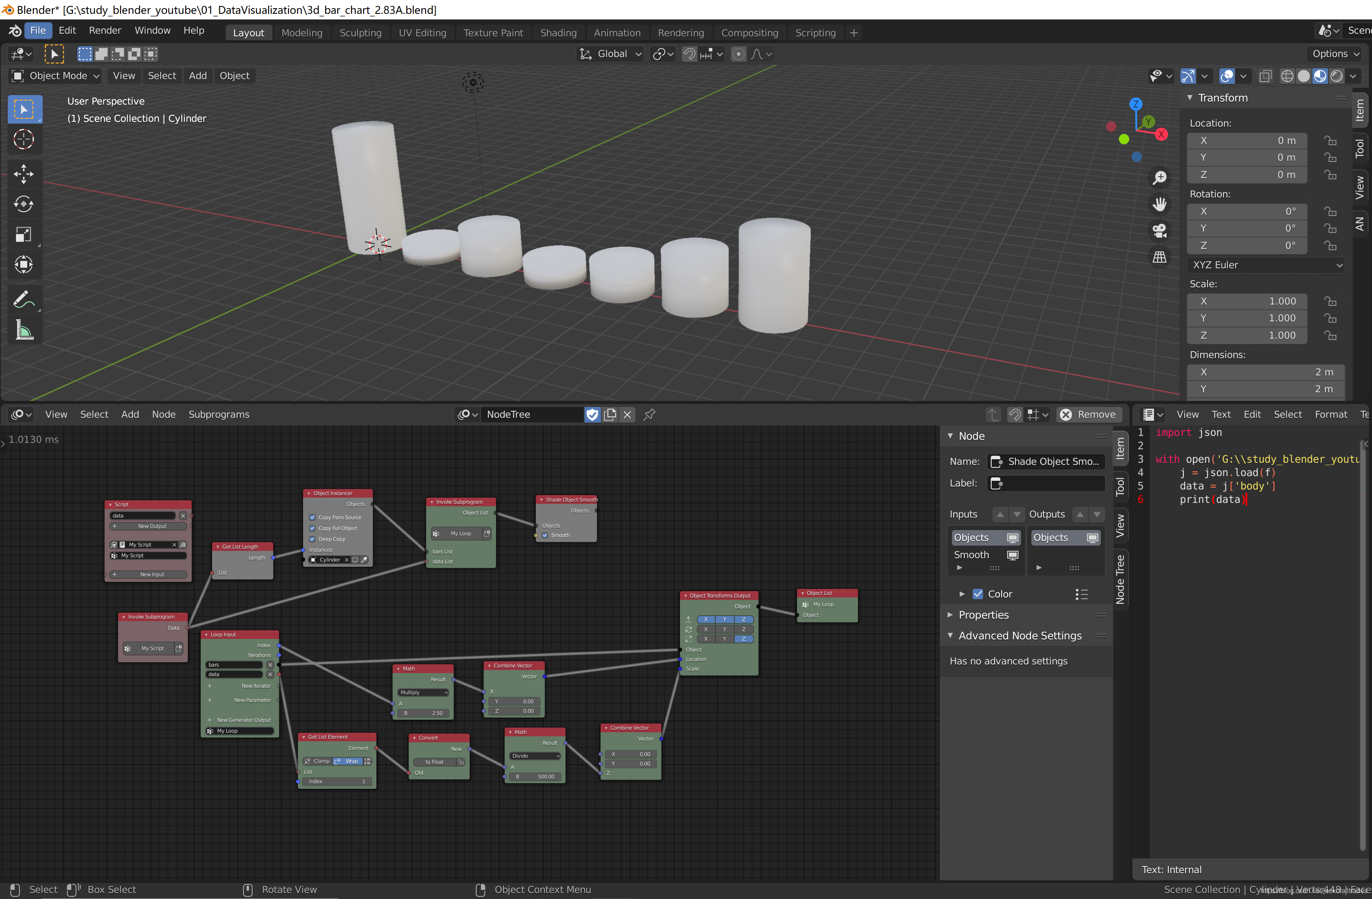Open the XYZ Euler rotation mode dropdown
The width and height of the screenshot is (1372, 899).
(x=1266, y=265)
